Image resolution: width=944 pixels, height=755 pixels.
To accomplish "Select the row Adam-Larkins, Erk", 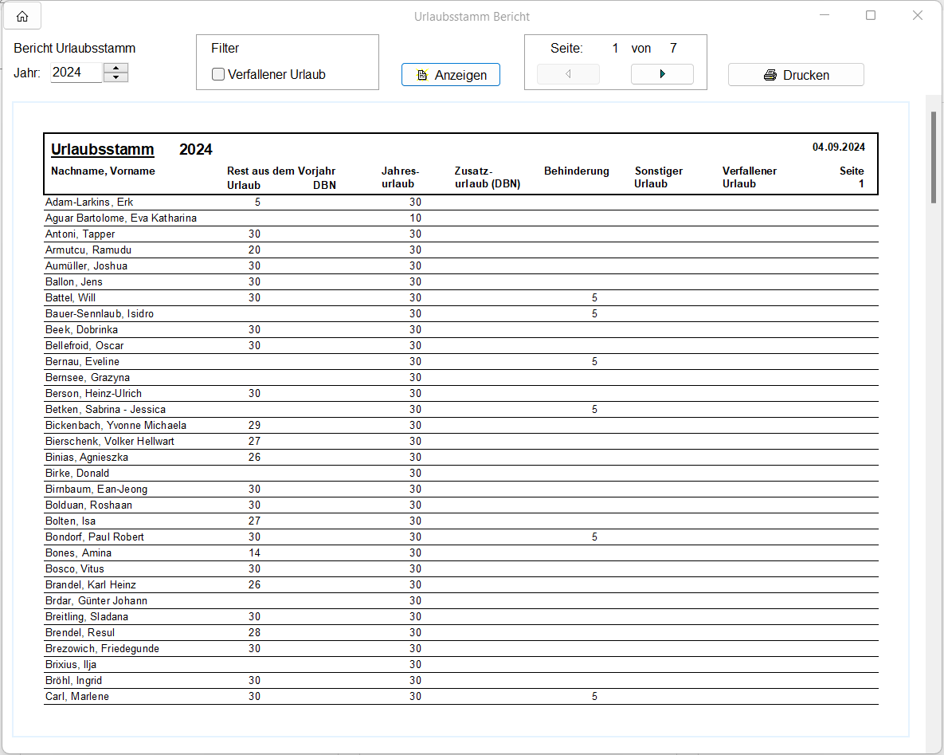I will click(89, 203).
